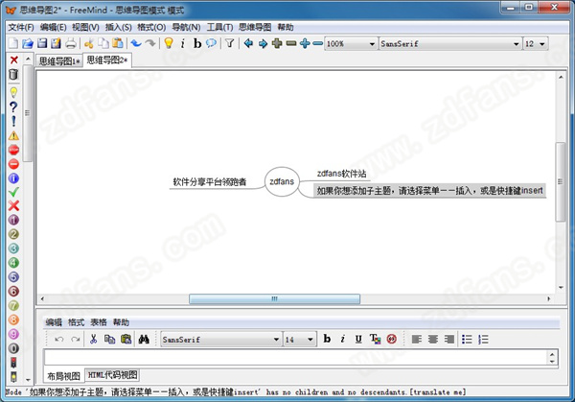Viewport: 575px width, 402px height.
Task: Open the 插入(S) menu
Action: [118, 27]
